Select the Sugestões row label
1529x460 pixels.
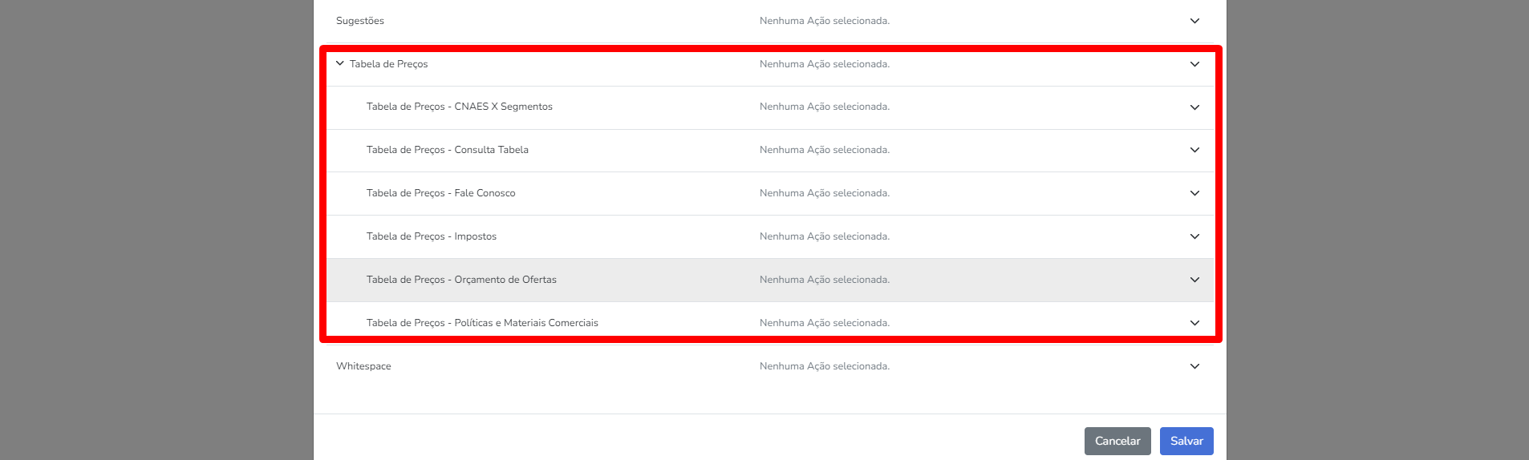click(360, 21)
